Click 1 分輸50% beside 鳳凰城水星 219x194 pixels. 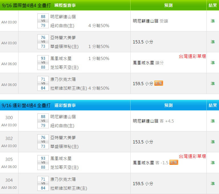(x=99, y=58)
